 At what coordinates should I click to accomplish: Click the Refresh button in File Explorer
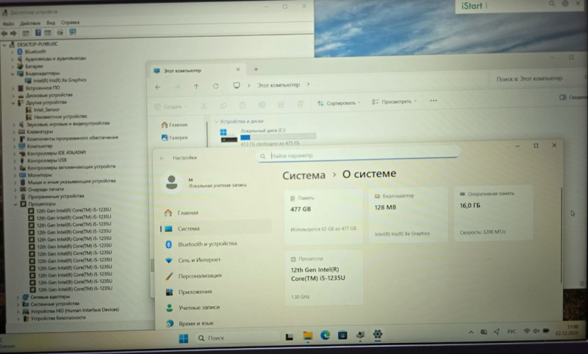pyautogui.click(x=215, y=86)
